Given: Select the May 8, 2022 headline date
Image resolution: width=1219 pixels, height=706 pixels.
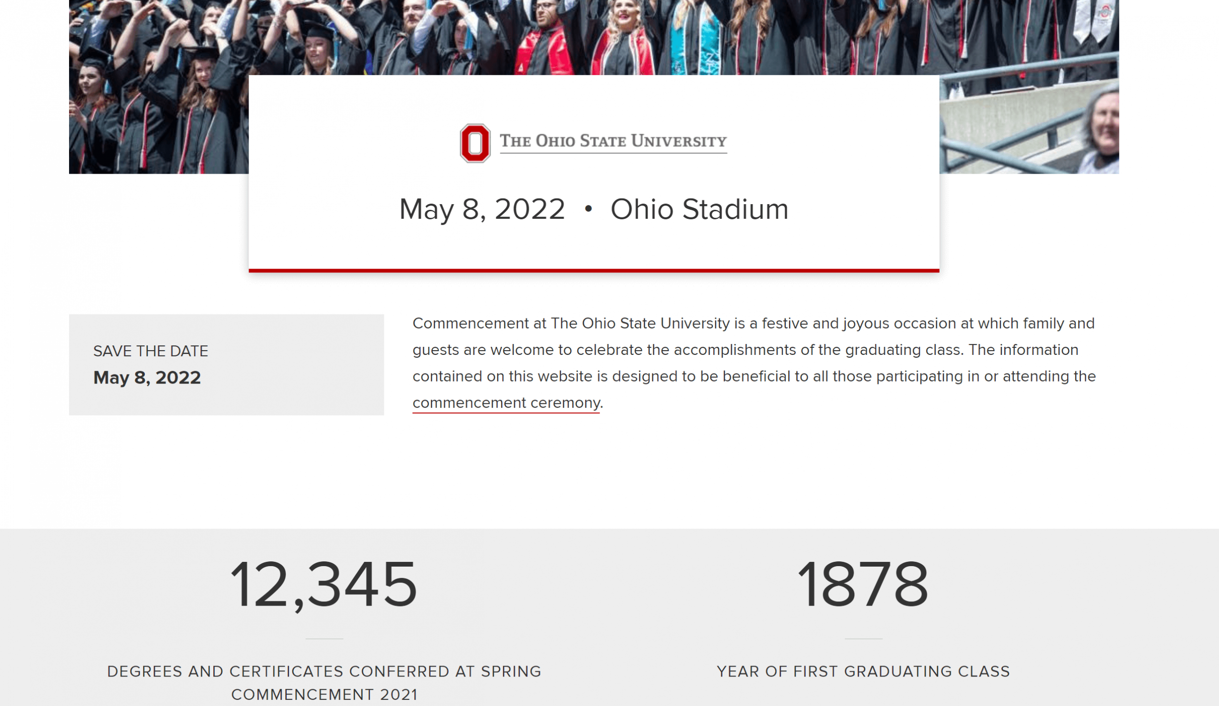Looking at the screenshot, I should pyautogui.click(x=482, y=210).
